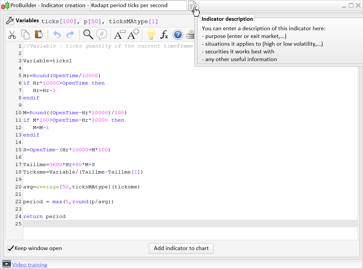The height and width of the screenshot is (269, 363).
Task: Open the Video training link
Action: tap(30, 265)
